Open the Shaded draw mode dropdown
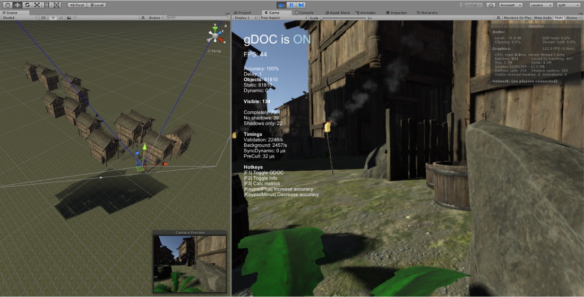 click(20, 18)
